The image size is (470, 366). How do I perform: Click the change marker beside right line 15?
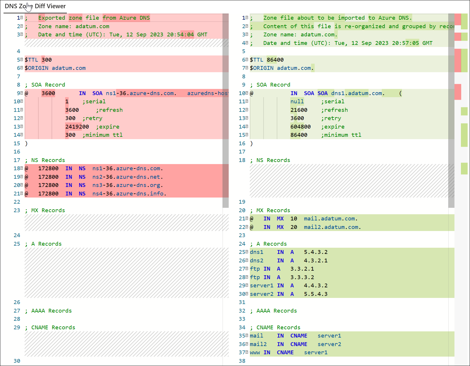[247, 135]
